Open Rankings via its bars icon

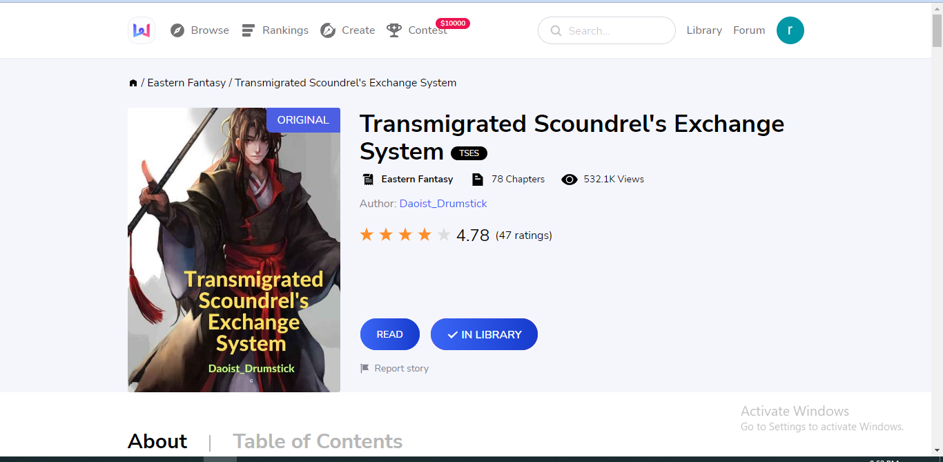click(249, 30)
